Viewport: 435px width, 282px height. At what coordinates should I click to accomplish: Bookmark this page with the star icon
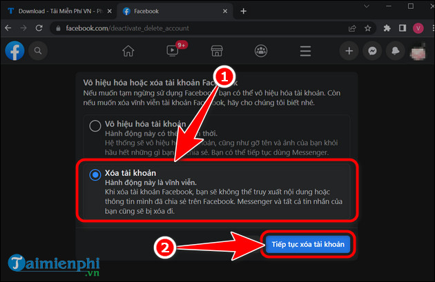click(x=368, y=28)
